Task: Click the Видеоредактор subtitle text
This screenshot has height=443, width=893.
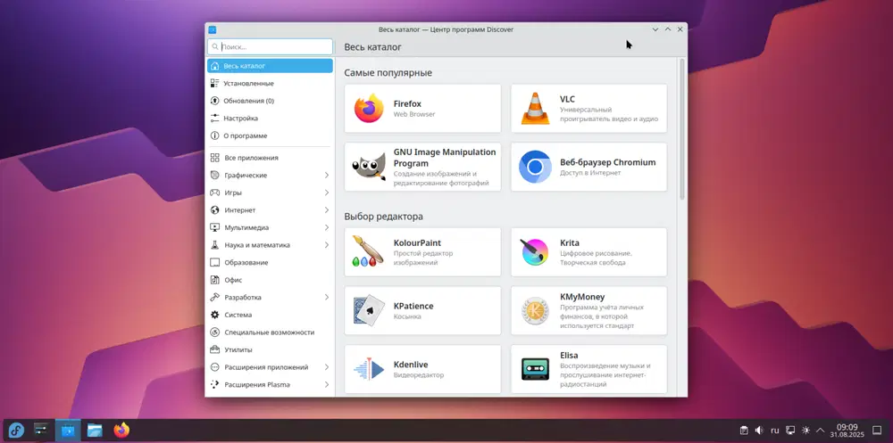Action: (x=419, y=374)
